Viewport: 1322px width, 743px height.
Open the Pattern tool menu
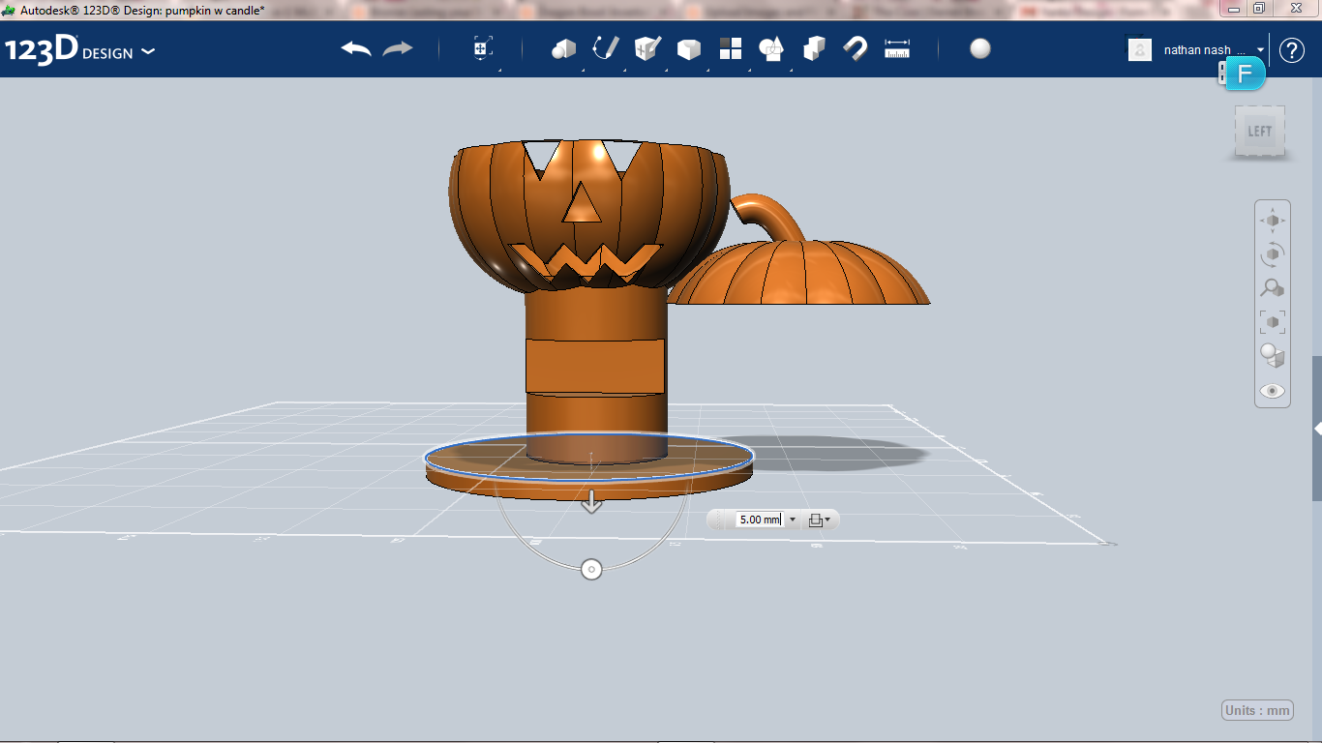(731, 49)
